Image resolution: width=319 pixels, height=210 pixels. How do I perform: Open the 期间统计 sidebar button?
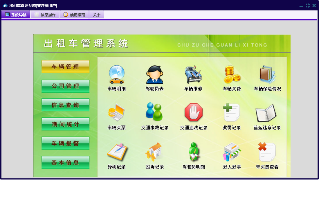pos(65,124)
